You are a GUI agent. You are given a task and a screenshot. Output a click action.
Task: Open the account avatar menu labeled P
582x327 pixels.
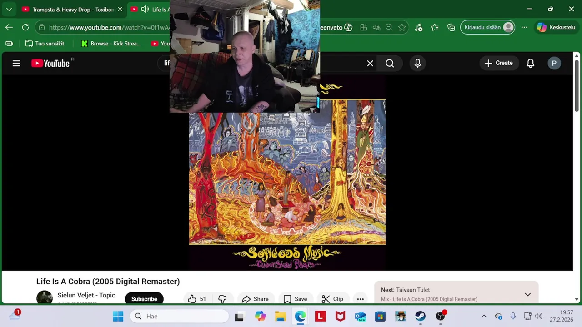coord(554,63)
